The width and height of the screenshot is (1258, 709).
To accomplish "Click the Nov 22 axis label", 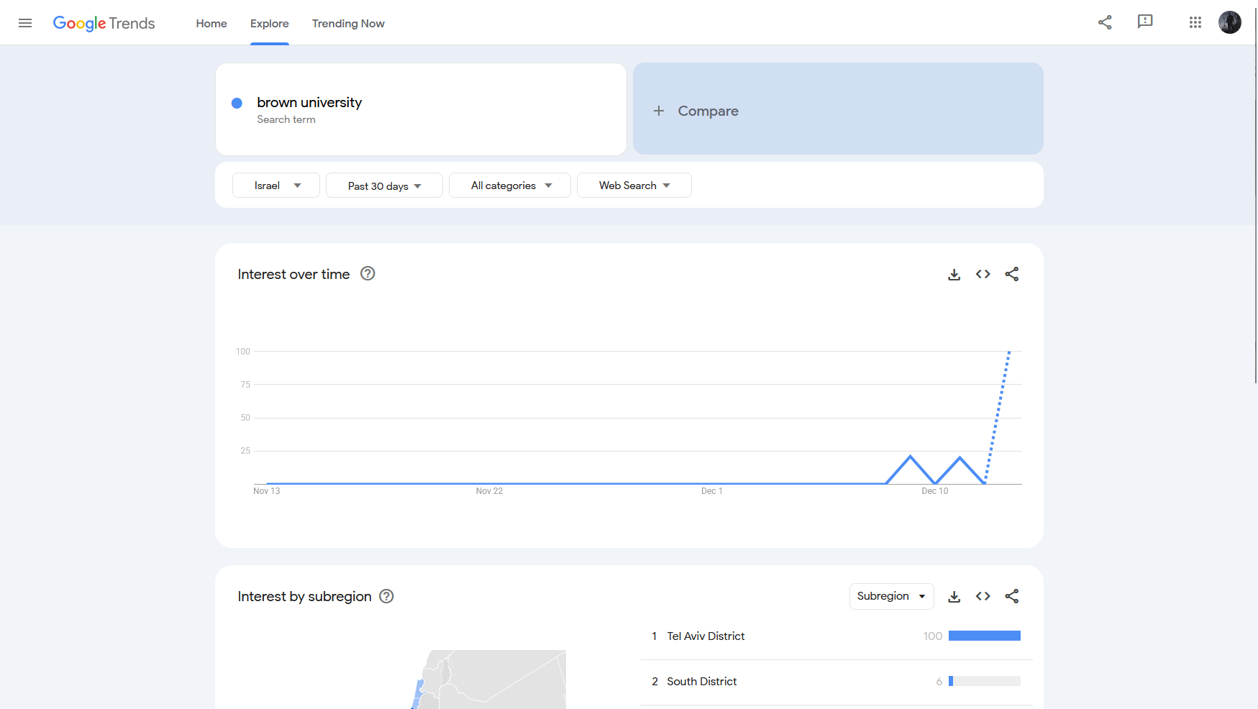I will click(x=489, y=491).
